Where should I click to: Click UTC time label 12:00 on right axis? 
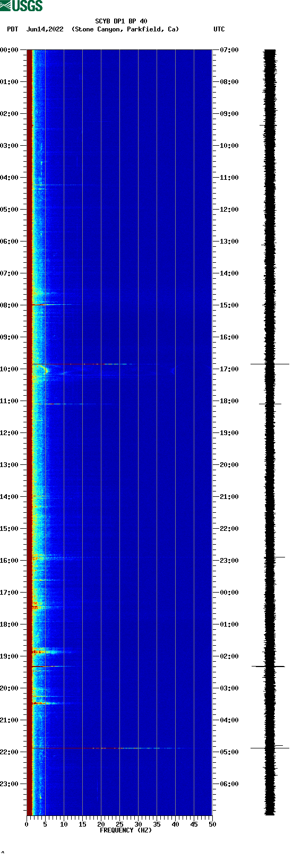(x=229, y=210)
